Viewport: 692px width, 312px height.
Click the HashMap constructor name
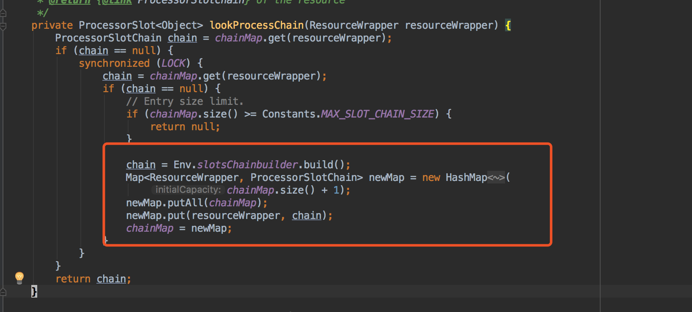(x=466, y=178)
